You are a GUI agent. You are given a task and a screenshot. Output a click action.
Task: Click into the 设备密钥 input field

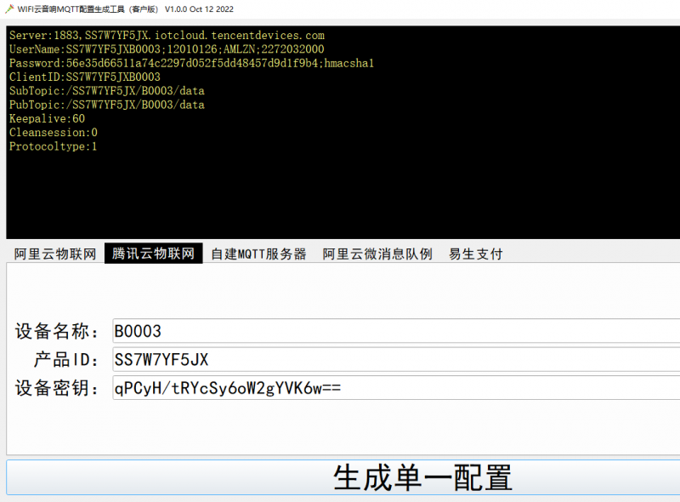pyautogui.click(x=395, y=388)
